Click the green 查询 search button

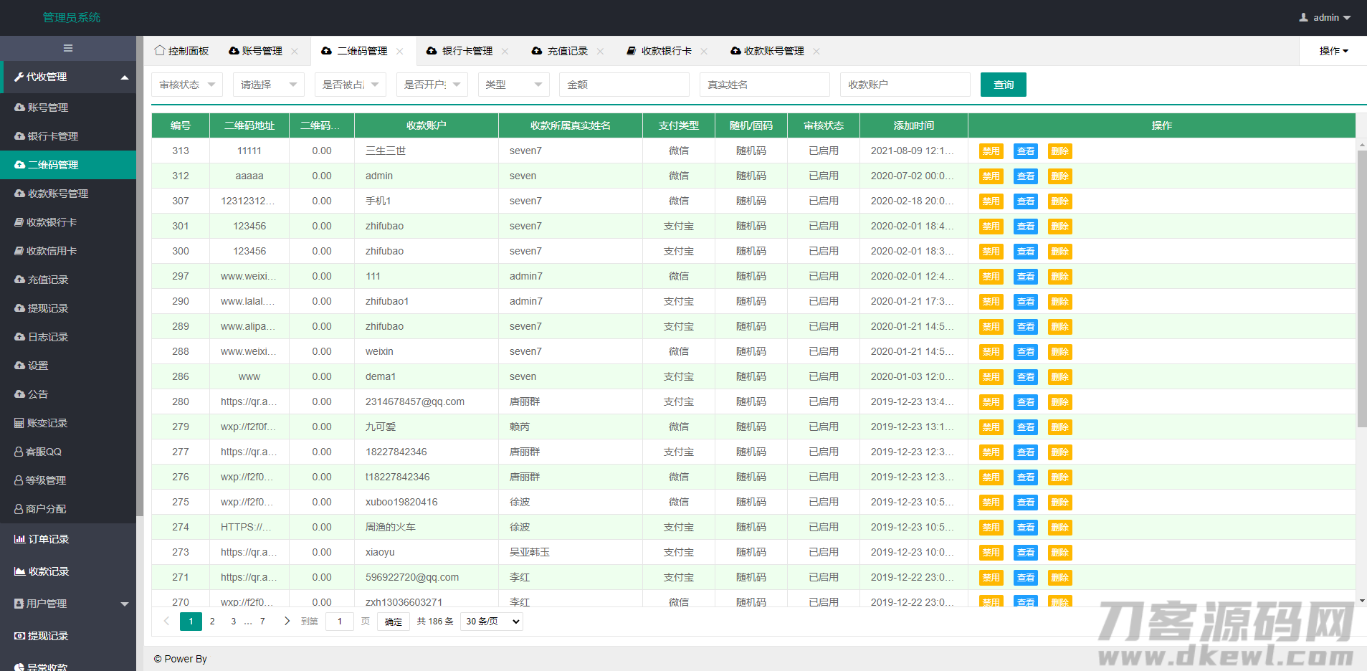tap(1003, 85)
